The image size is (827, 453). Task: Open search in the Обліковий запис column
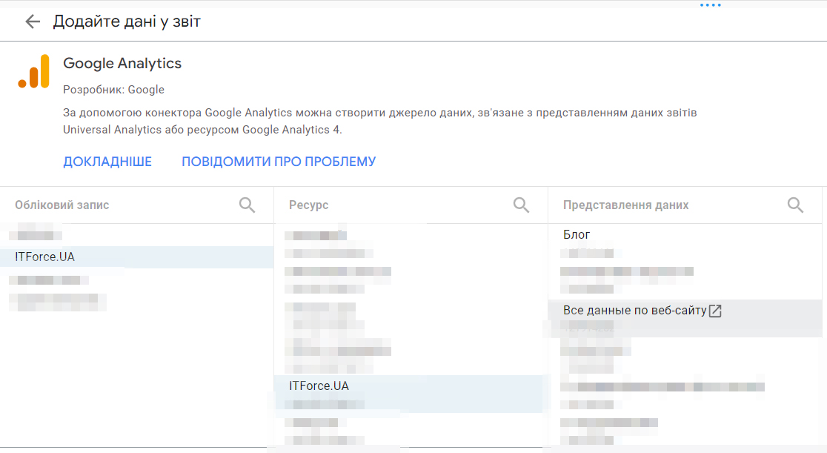[x=247, y=205]
